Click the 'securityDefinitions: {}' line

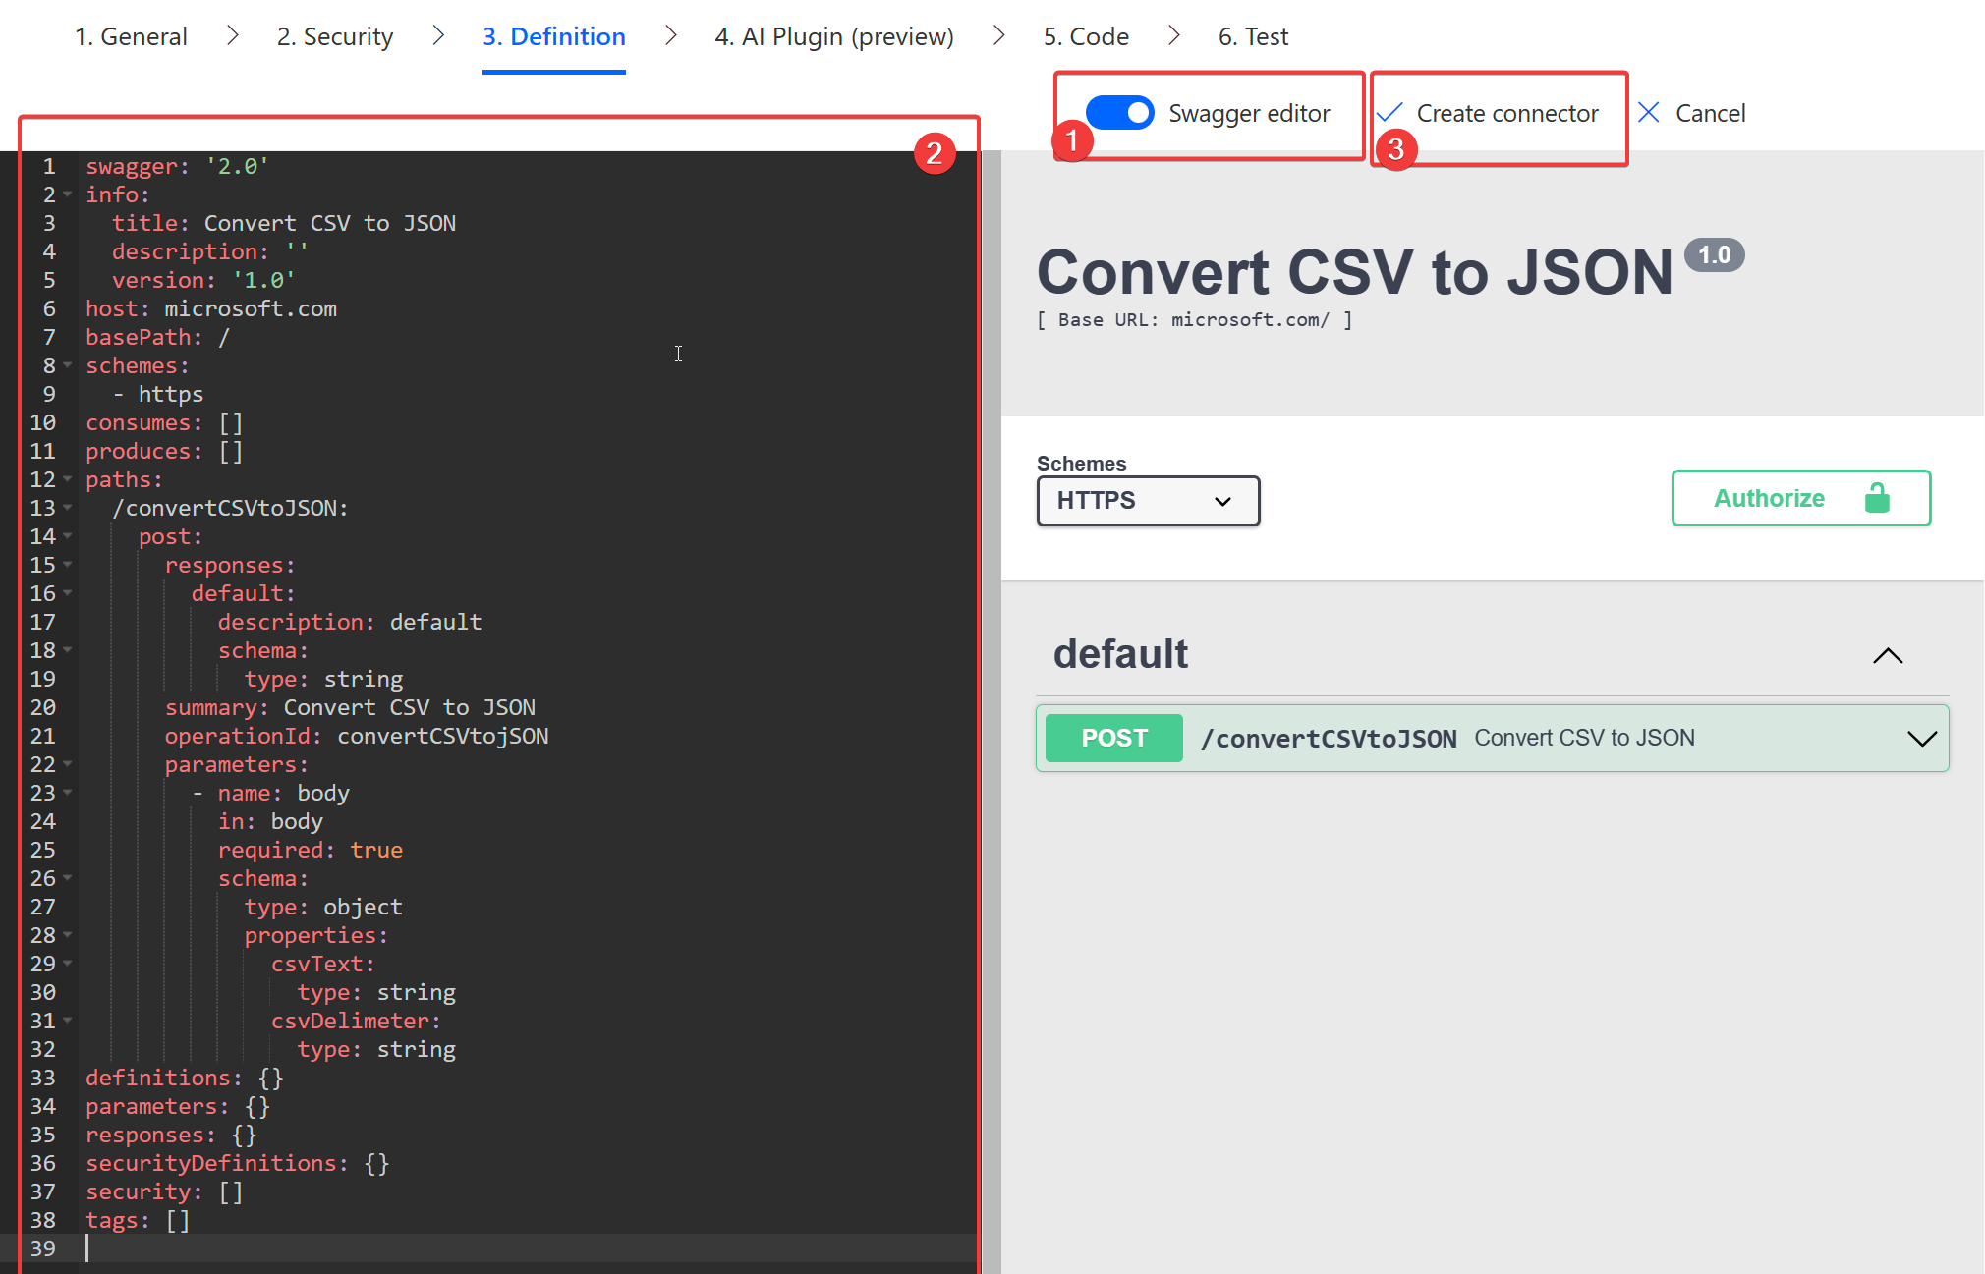point(238,1163)
